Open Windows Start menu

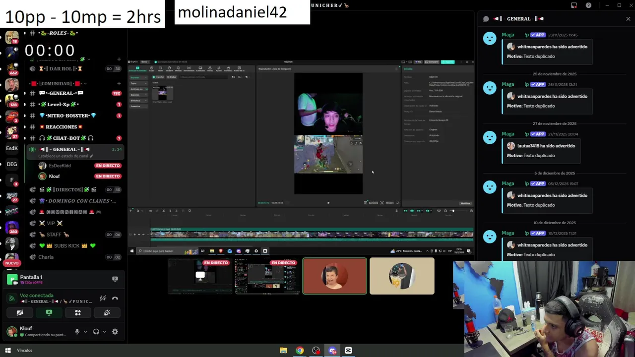coord(8,351)
